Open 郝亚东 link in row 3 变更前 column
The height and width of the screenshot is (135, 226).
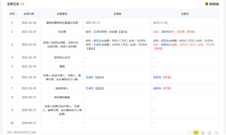[x=97, y=41]
